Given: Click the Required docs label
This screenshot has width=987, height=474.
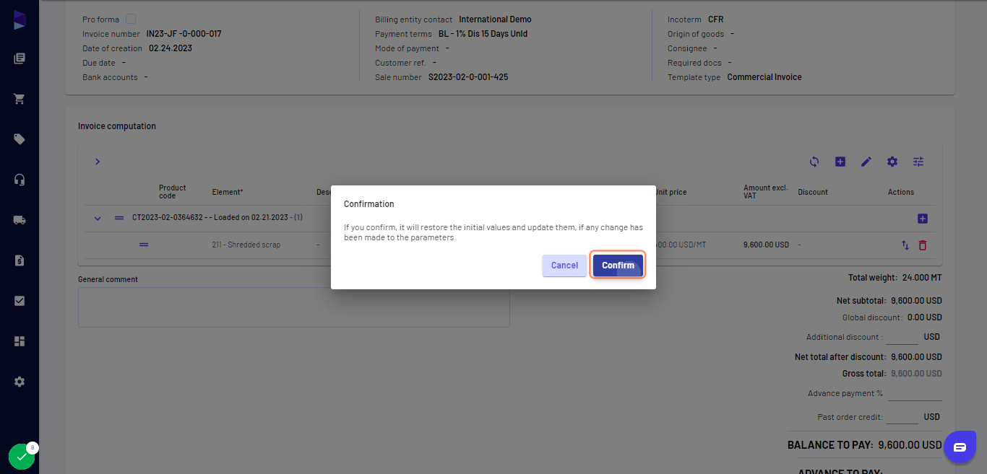Looking at the screenshot, I should [694, 63].
